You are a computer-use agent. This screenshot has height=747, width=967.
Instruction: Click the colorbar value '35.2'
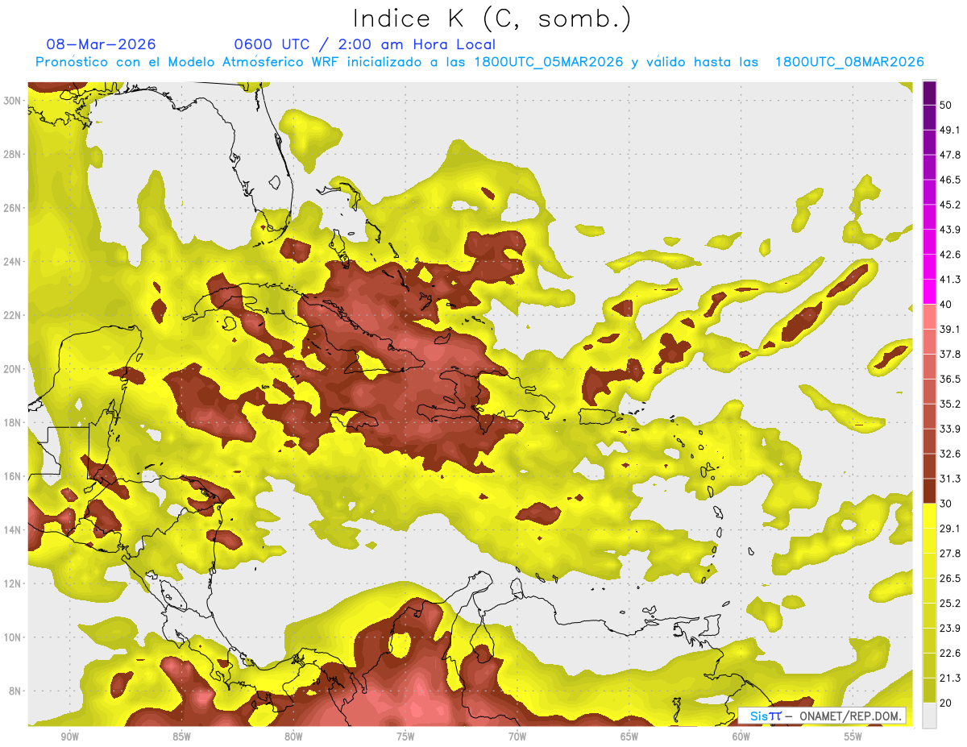click(x=950, y=404)
